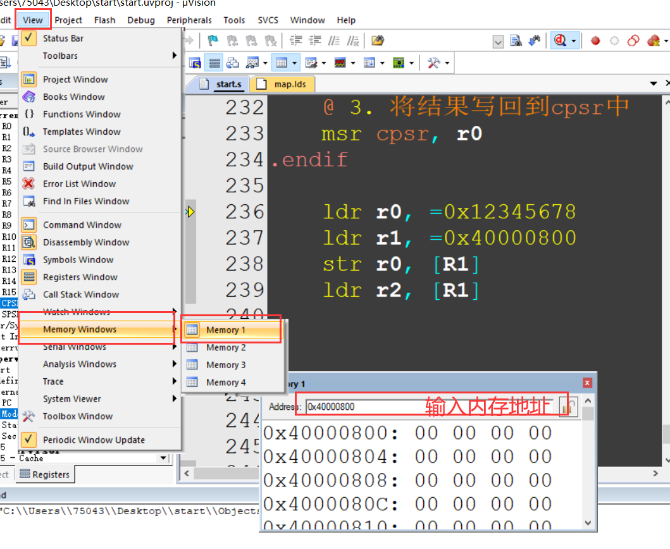Choose Memory 3 from the submenu
Image resolution: width=670 pixels, height=549 pixels.
[233, 365]
